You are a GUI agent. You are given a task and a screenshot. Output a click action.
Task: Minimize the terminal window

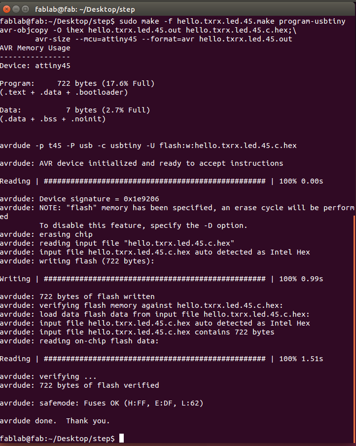click(16, 9)
